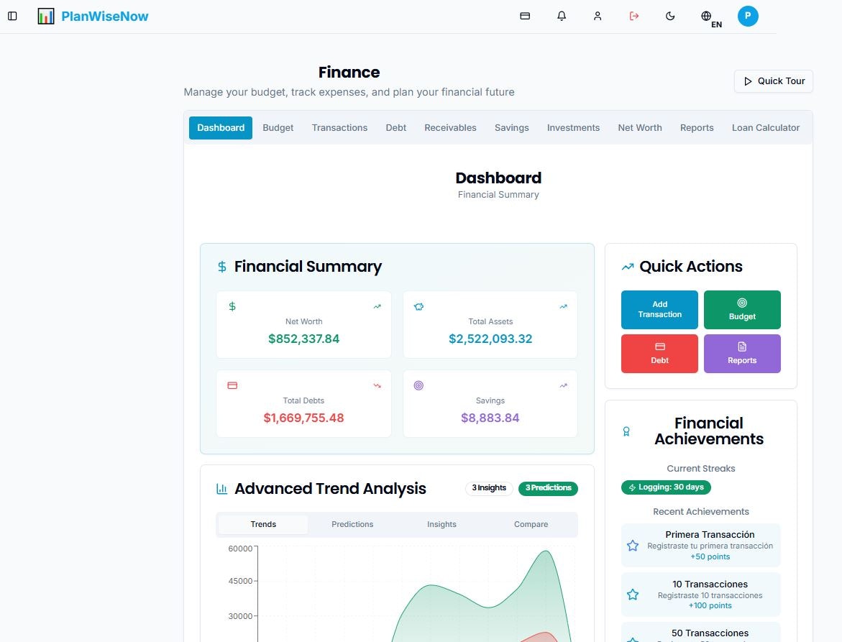
Task: Open the Loan Calculator tab
Action: tap(765, 127)
